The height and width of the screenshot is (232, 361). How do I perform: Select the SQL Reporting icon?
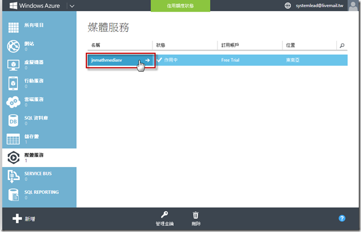(x=13, y=194)
